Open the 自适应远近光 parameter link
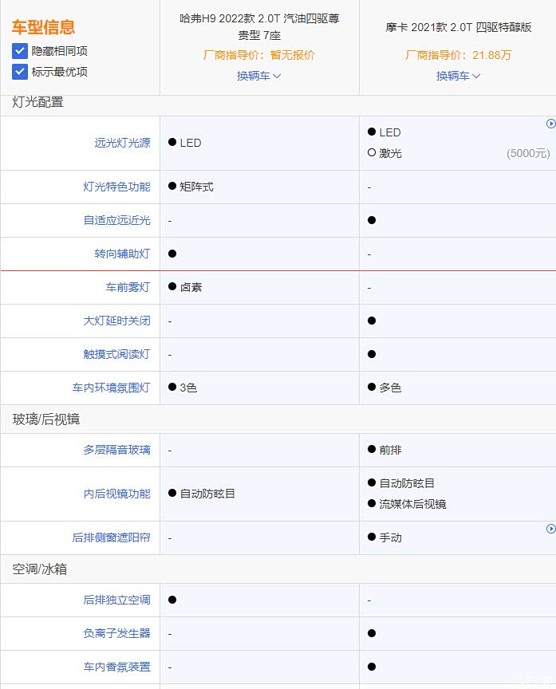The height and width of the screenshot is (689, 556). pyautogui.click(x=117, y=220)
